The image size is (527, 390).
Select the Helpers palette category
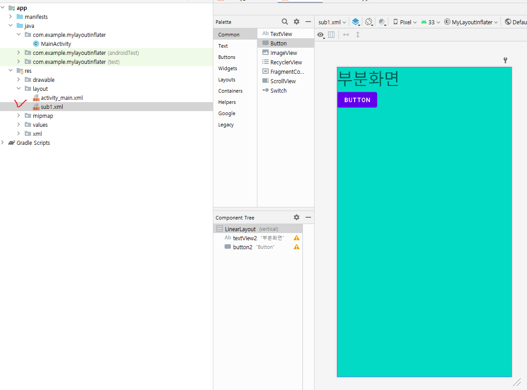click(x=235, y=102)
